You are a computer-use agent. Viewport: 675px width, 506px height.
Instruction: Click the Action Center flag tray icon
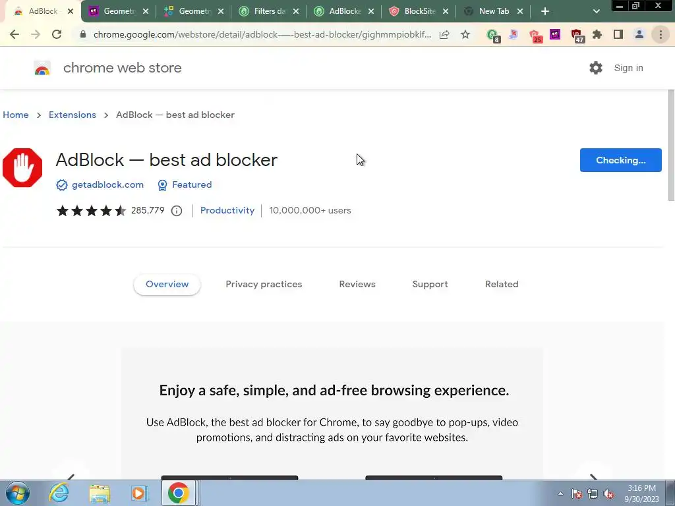[x=576, y=493]
